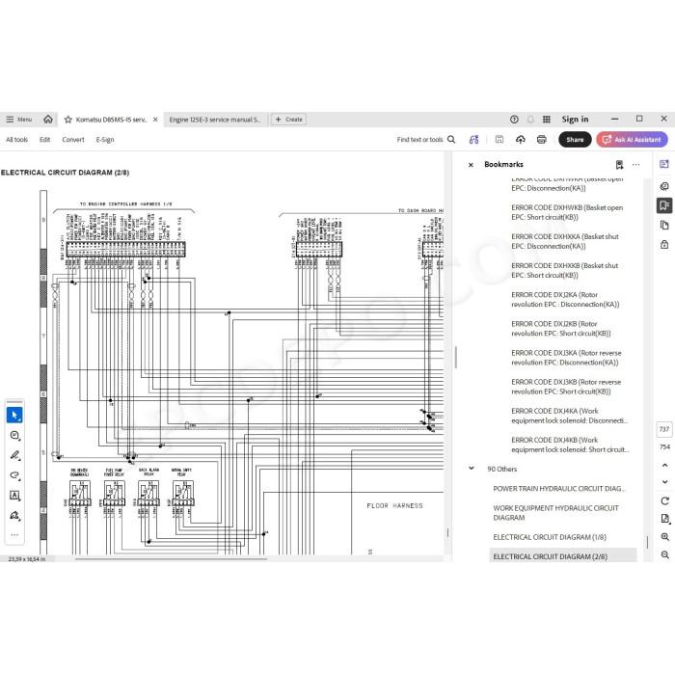Open ERROR CODE DXJ4KB Work equipment lock solenoid bookmark

click(x=570, y=445)
